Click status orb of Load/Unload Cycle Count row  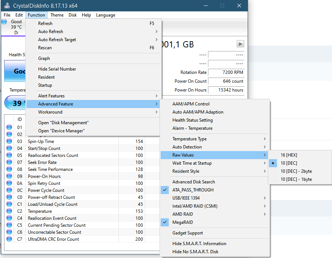click(9, 204)
